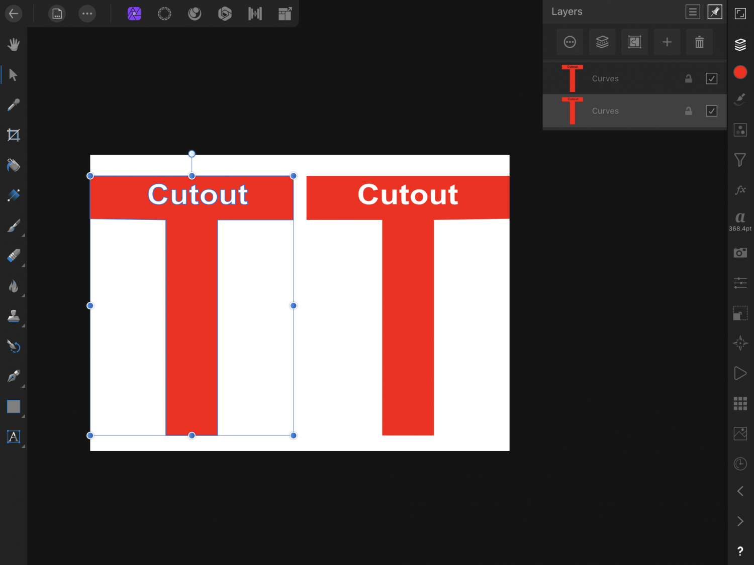Click the first Curves layer name
This screenshot has width=754, height=565.
pos(605,78)
